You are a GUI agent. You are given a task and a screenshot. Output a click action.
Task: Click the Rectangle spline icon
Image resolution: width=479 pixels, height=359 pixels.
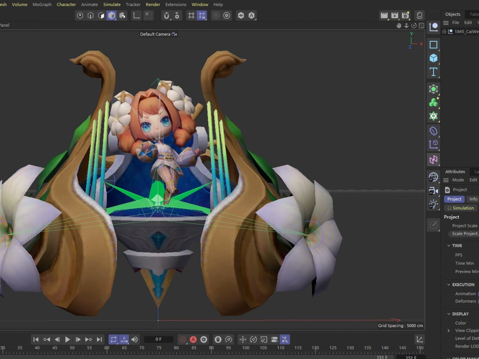click(x=433, y=45)
